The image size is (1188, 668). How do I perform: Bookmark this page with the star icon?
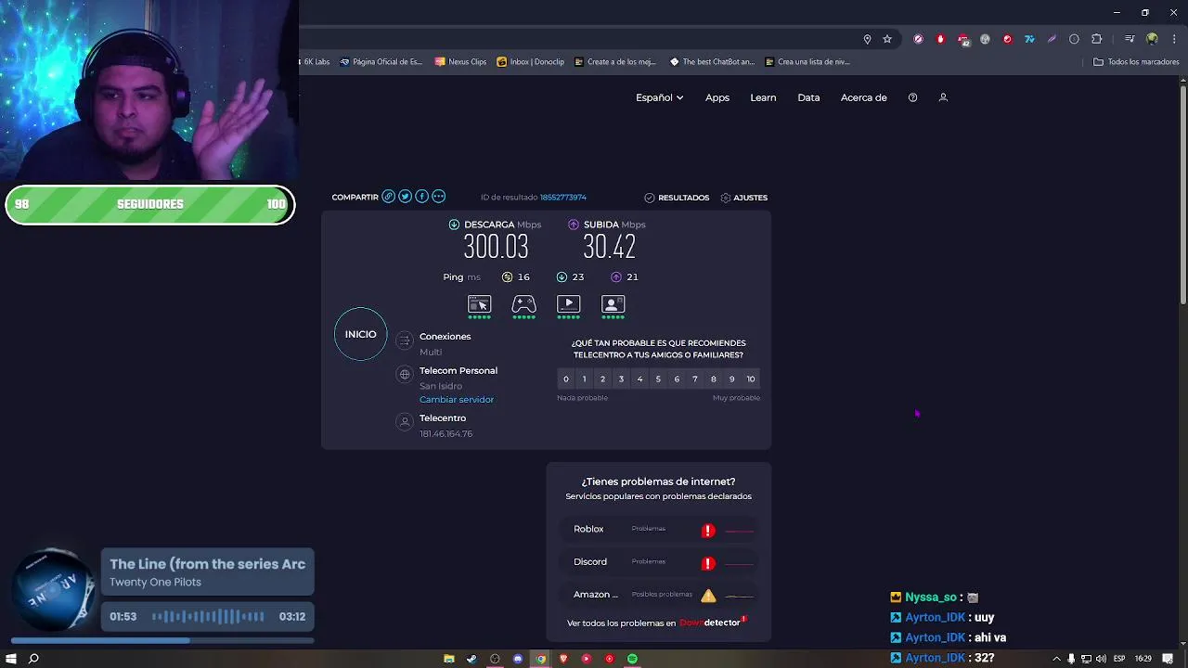tap(887, 39)
